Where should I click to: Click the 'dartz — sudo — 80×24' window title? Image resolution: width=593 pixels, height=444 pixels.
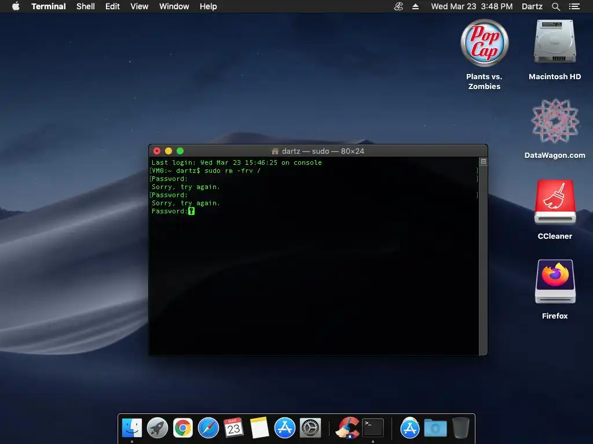(323, 151)
